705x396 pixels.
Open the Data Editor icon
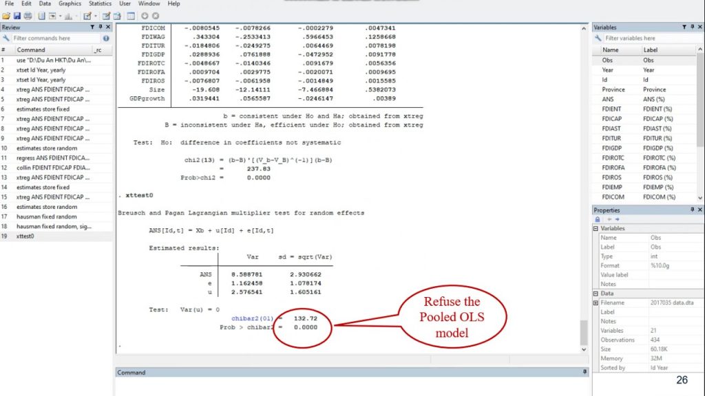(x=106, y=15)
